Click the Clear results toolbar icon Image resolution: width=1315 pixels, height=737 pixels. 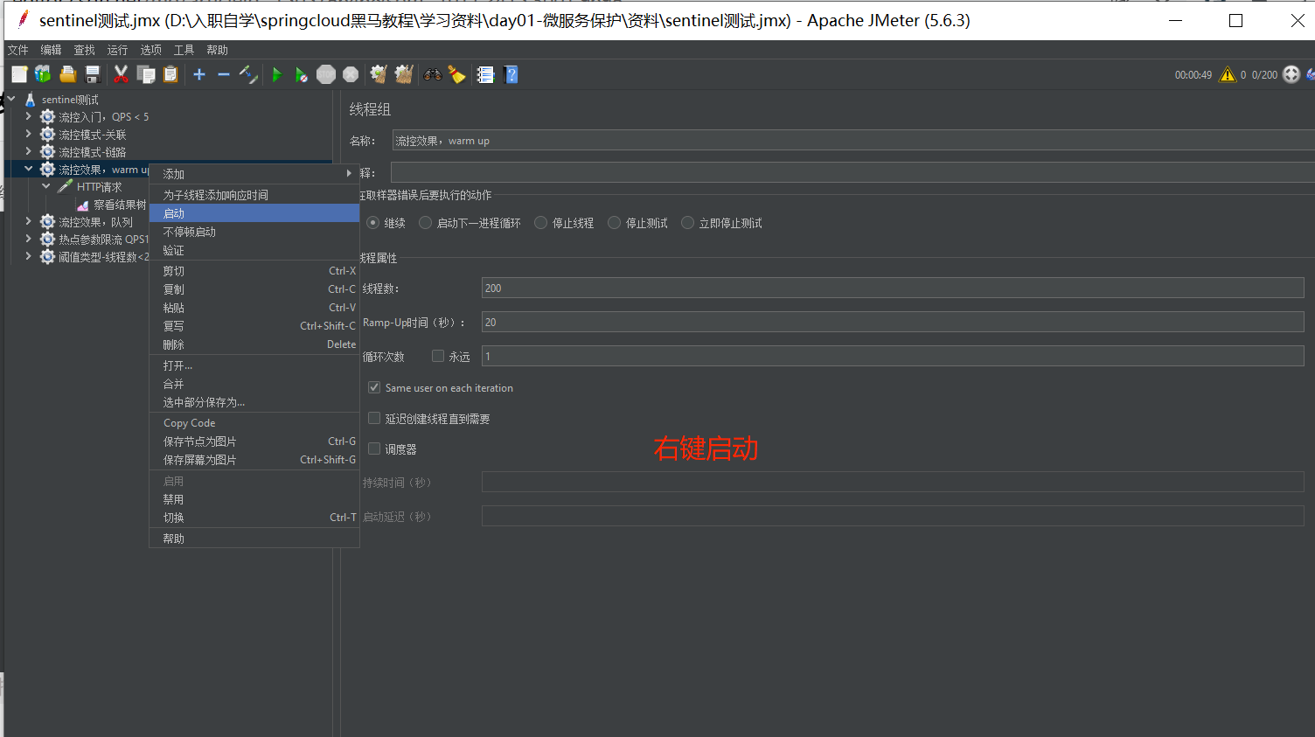(x=379, y=75)
